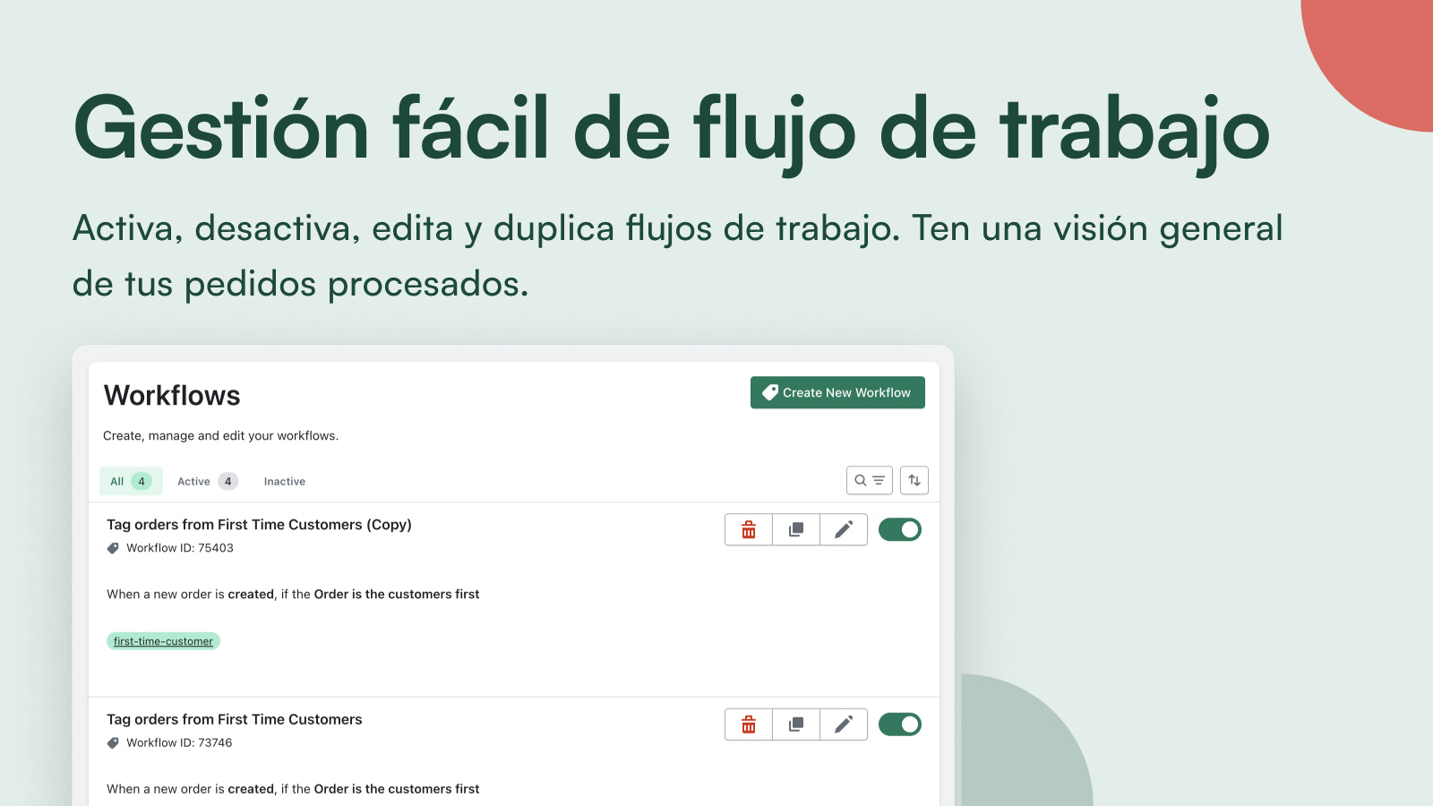This screenshot has height=806, width=1433.
Task: Switch to the Inactive tab
Action: 285,481
